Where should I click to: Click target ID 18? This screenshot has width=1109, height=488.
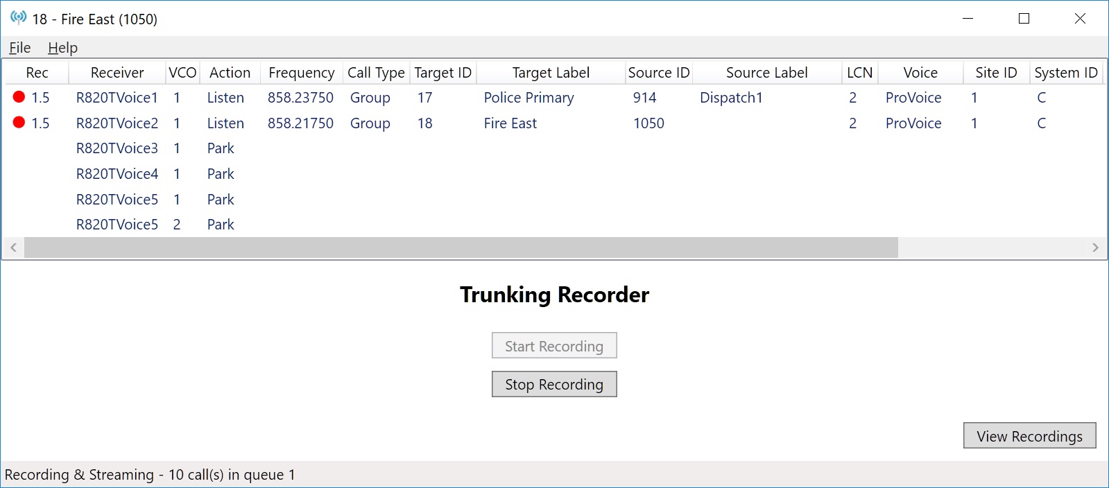tap(424, 123)
